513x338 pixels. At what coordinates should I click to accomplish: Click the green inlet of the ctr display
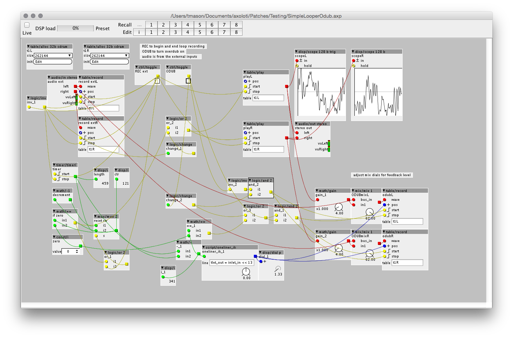[117, 179]
